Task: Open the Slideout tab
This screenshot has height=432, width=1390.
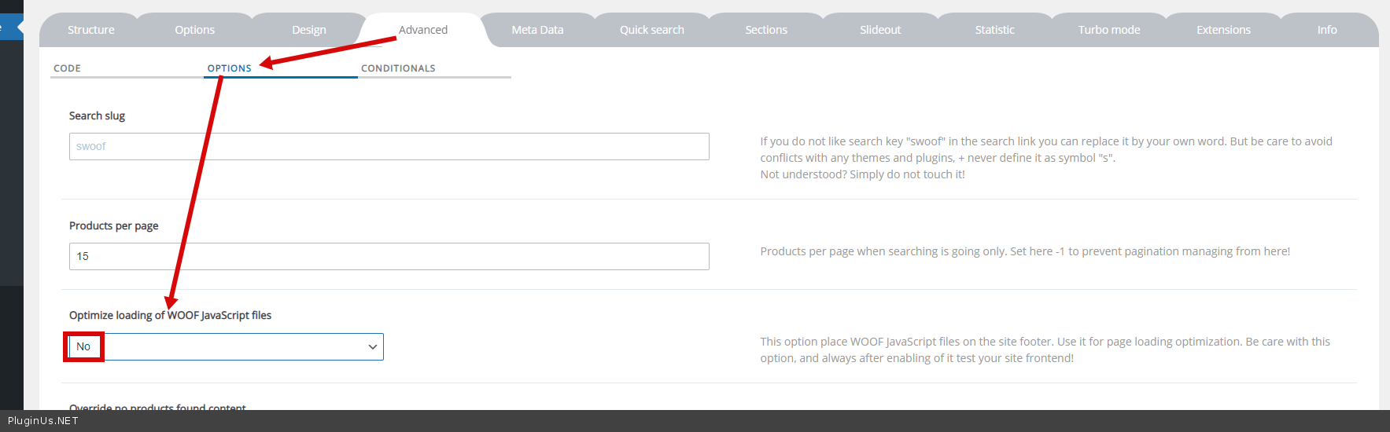Action: point(879,30)
